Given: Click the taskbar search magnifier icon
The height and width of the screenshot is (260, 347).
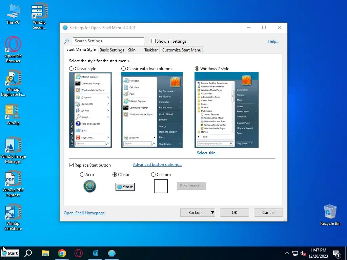Looking at the screenshot, I should coord(28,253).
